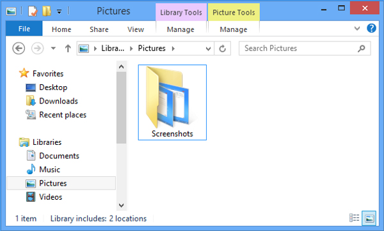Close the Pictures window
This screenshot has width=384, height=231.
click(365, 8)
